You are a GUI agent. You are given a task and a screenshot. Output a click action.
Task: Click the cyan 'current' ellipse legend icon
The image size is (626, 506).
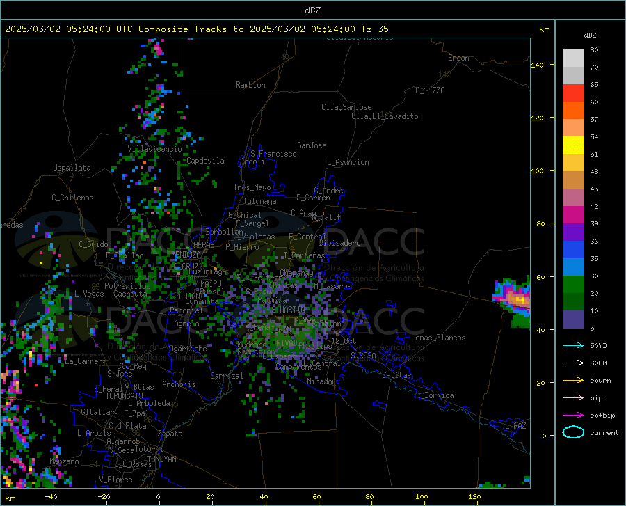(573, 432)
